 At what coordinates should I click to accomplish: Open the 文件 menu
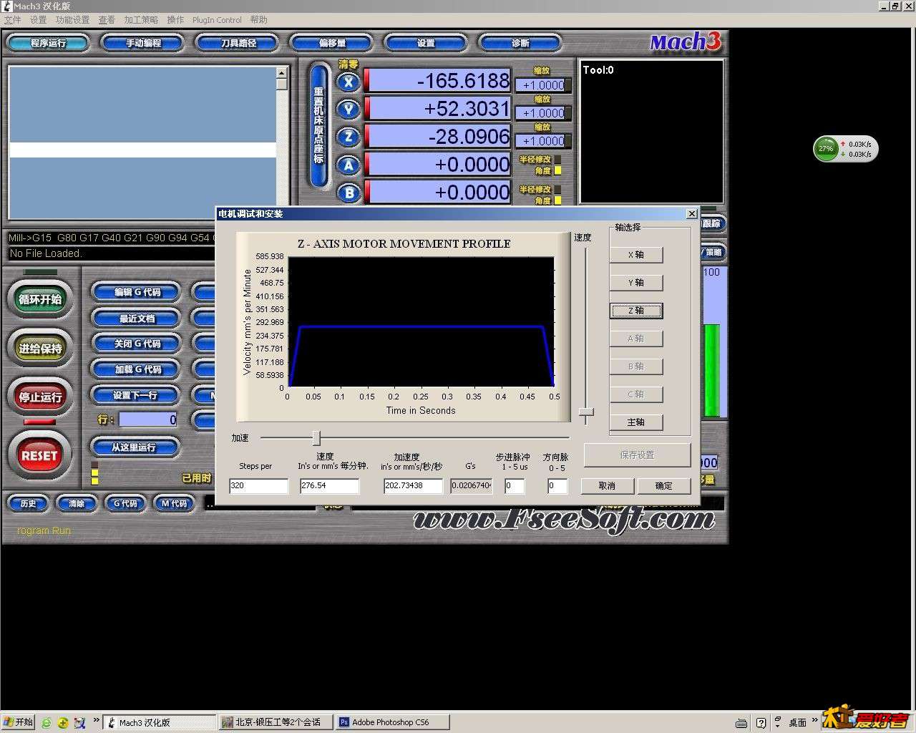coord(13,20)
